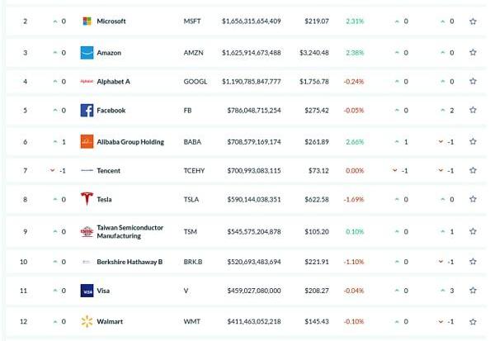Click the Facebook logo icon
495x341 pixels.
point(87,111)
